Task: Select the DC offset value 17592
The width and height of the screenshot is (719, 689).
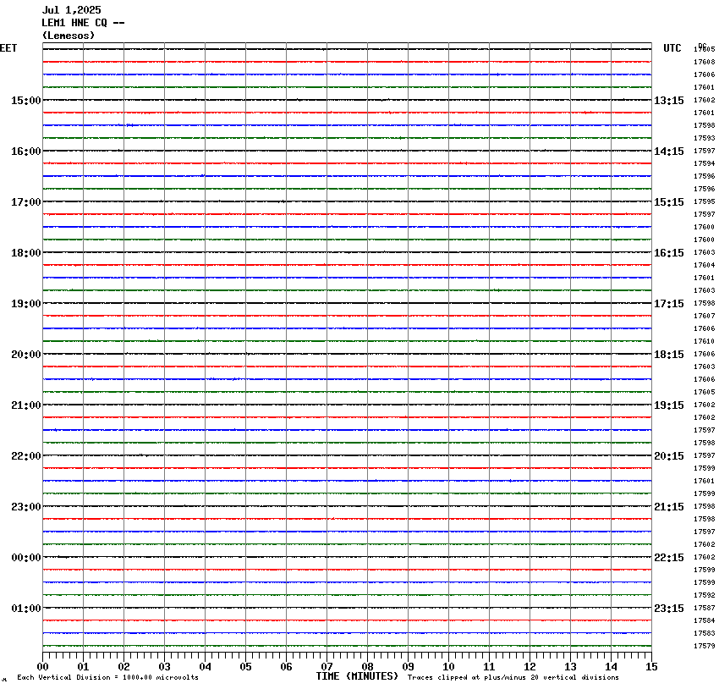Action: coord(705,595)
